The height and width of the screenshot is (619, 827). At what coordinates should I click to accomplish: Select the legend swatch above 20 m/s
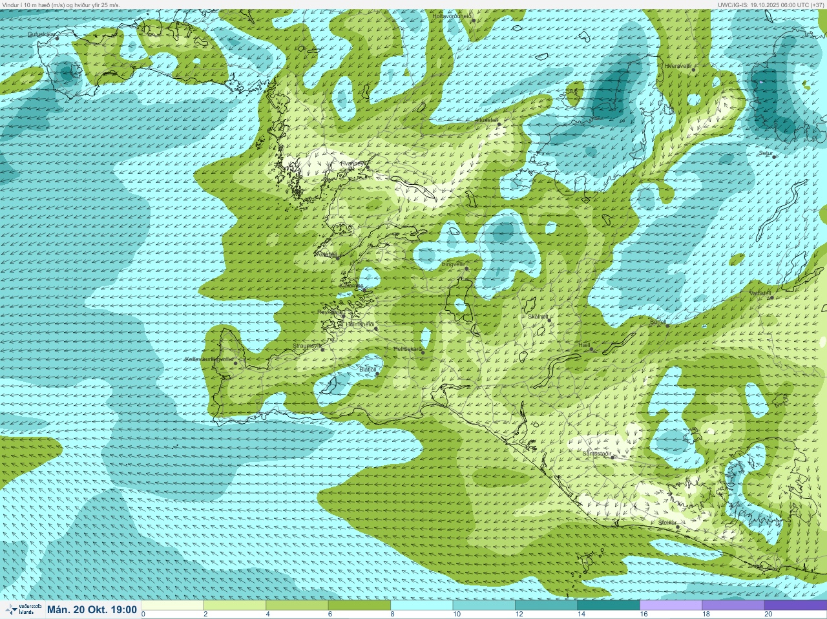pyautogui.click(x=795, y=605)
